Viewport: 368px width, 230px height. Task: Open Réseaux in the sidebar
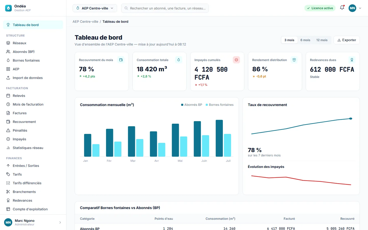[33, 43]
